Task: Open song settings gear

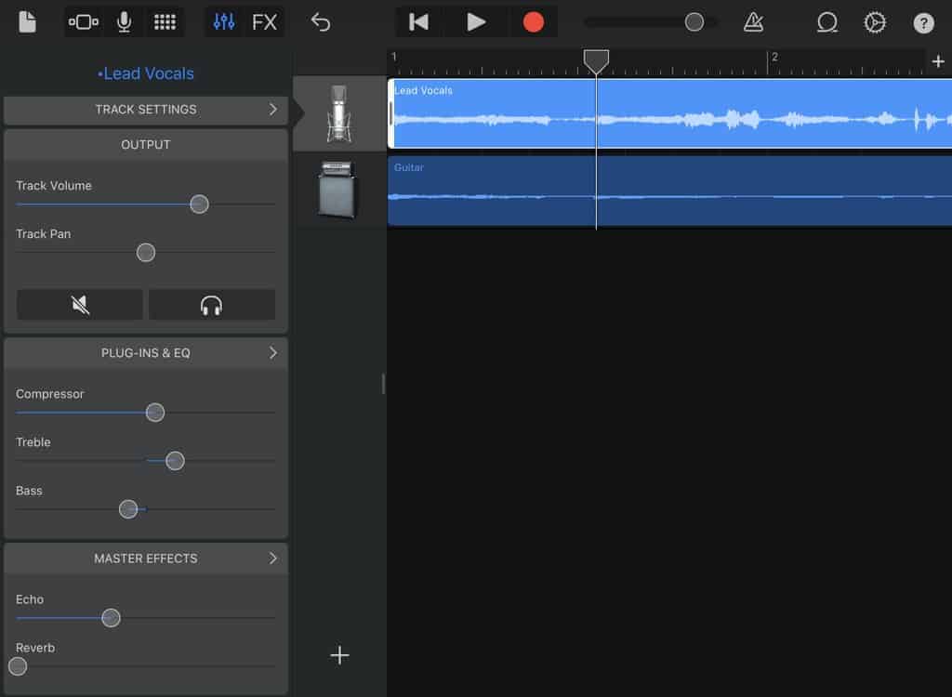Action: (x=875, y=22)
